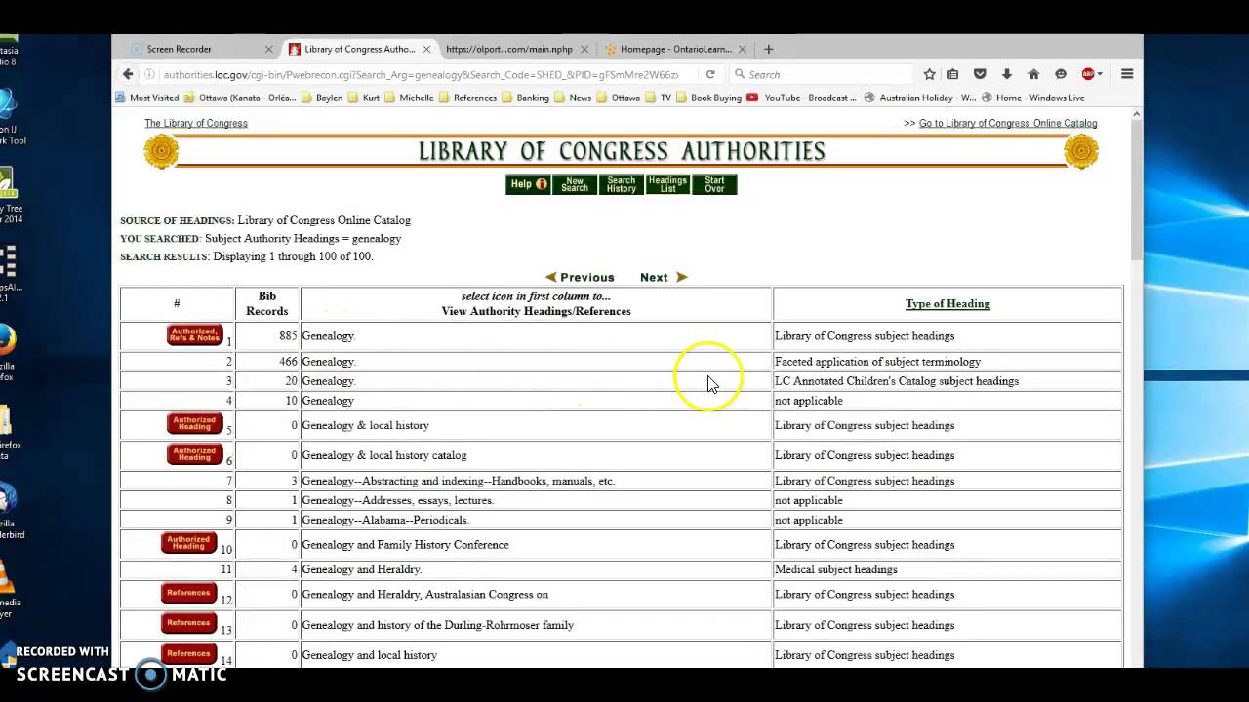Screen dimensions: 1249x702
Task: Show bookmarks list icon in toolbar
Action: tap(953, 74)
